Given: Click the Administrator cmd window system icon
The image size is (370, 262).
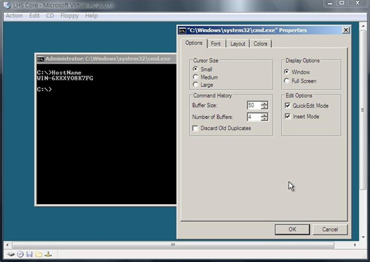Looking at the screenshot, I should pyautogui.click(x=41, y=59).
